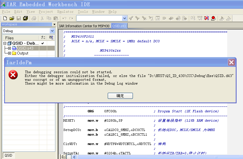The image size is (243, 159).
Task: Click the Go To line icon
Action: 158,18
